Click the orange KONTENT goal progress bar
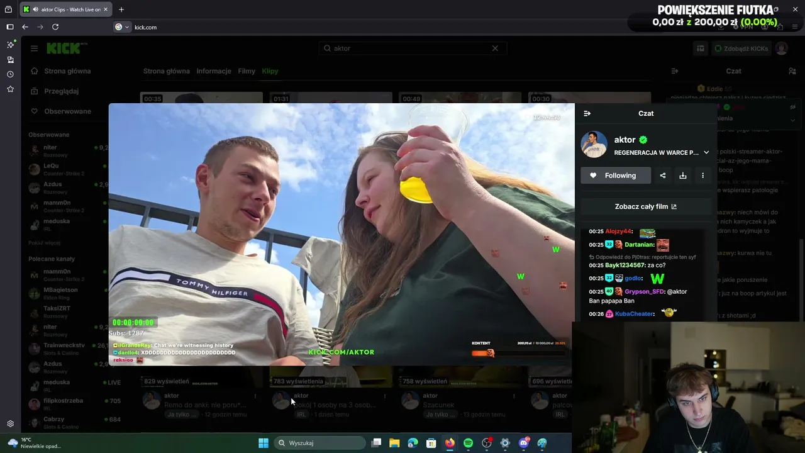Screen dimensions: 805x453 pos(519,353)
